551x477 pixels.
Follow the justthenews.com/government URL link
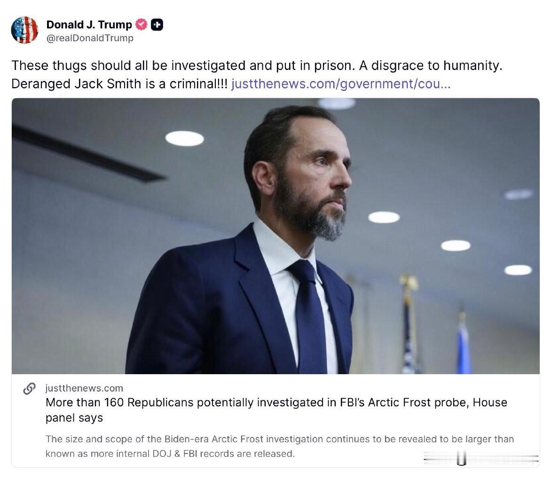pos(341,84)
